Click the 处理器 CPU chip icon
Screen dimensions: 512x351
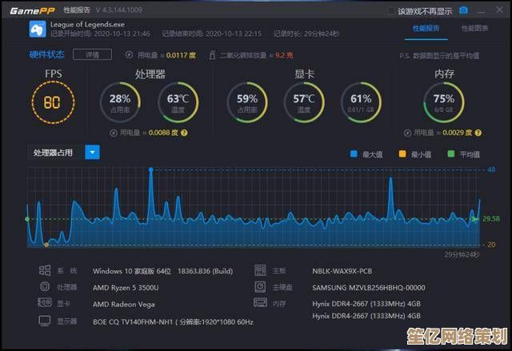coord(45,286)
